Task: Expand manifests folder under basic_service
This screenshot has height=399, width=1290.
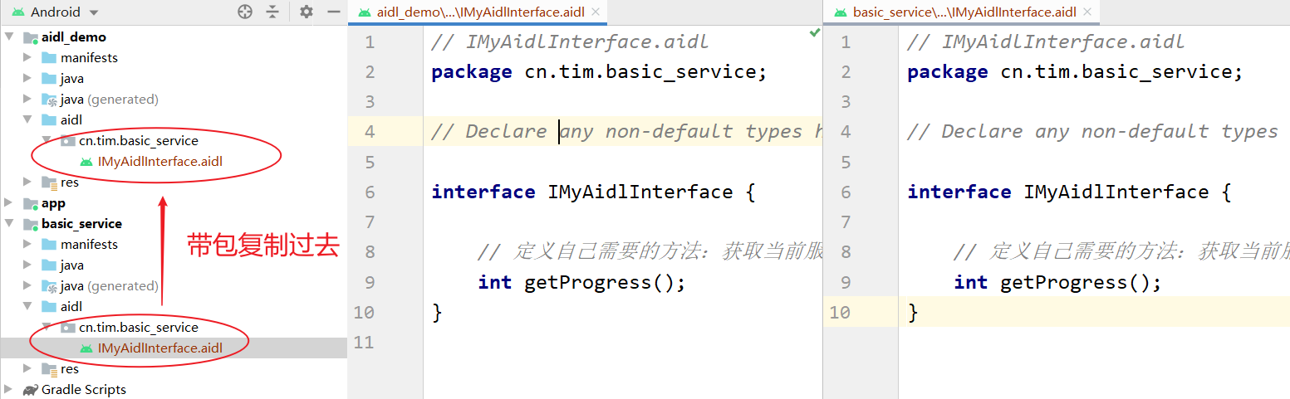Action: pos(27,245)
